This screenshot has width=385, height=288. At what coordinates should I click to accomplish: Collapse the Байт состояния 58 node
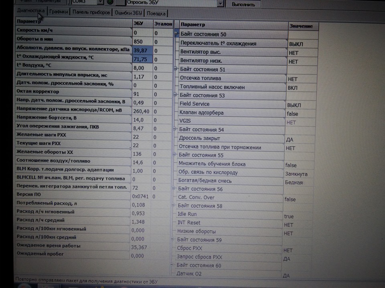coord(173,205)
